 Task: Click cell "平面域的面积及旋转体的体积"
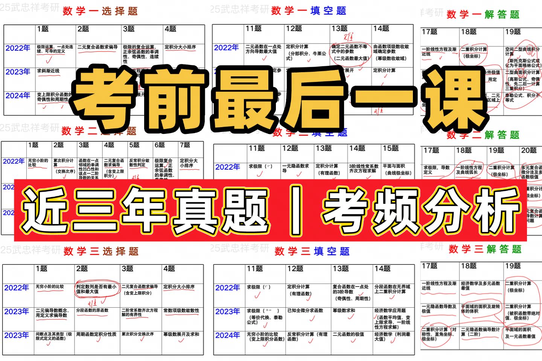481,309
